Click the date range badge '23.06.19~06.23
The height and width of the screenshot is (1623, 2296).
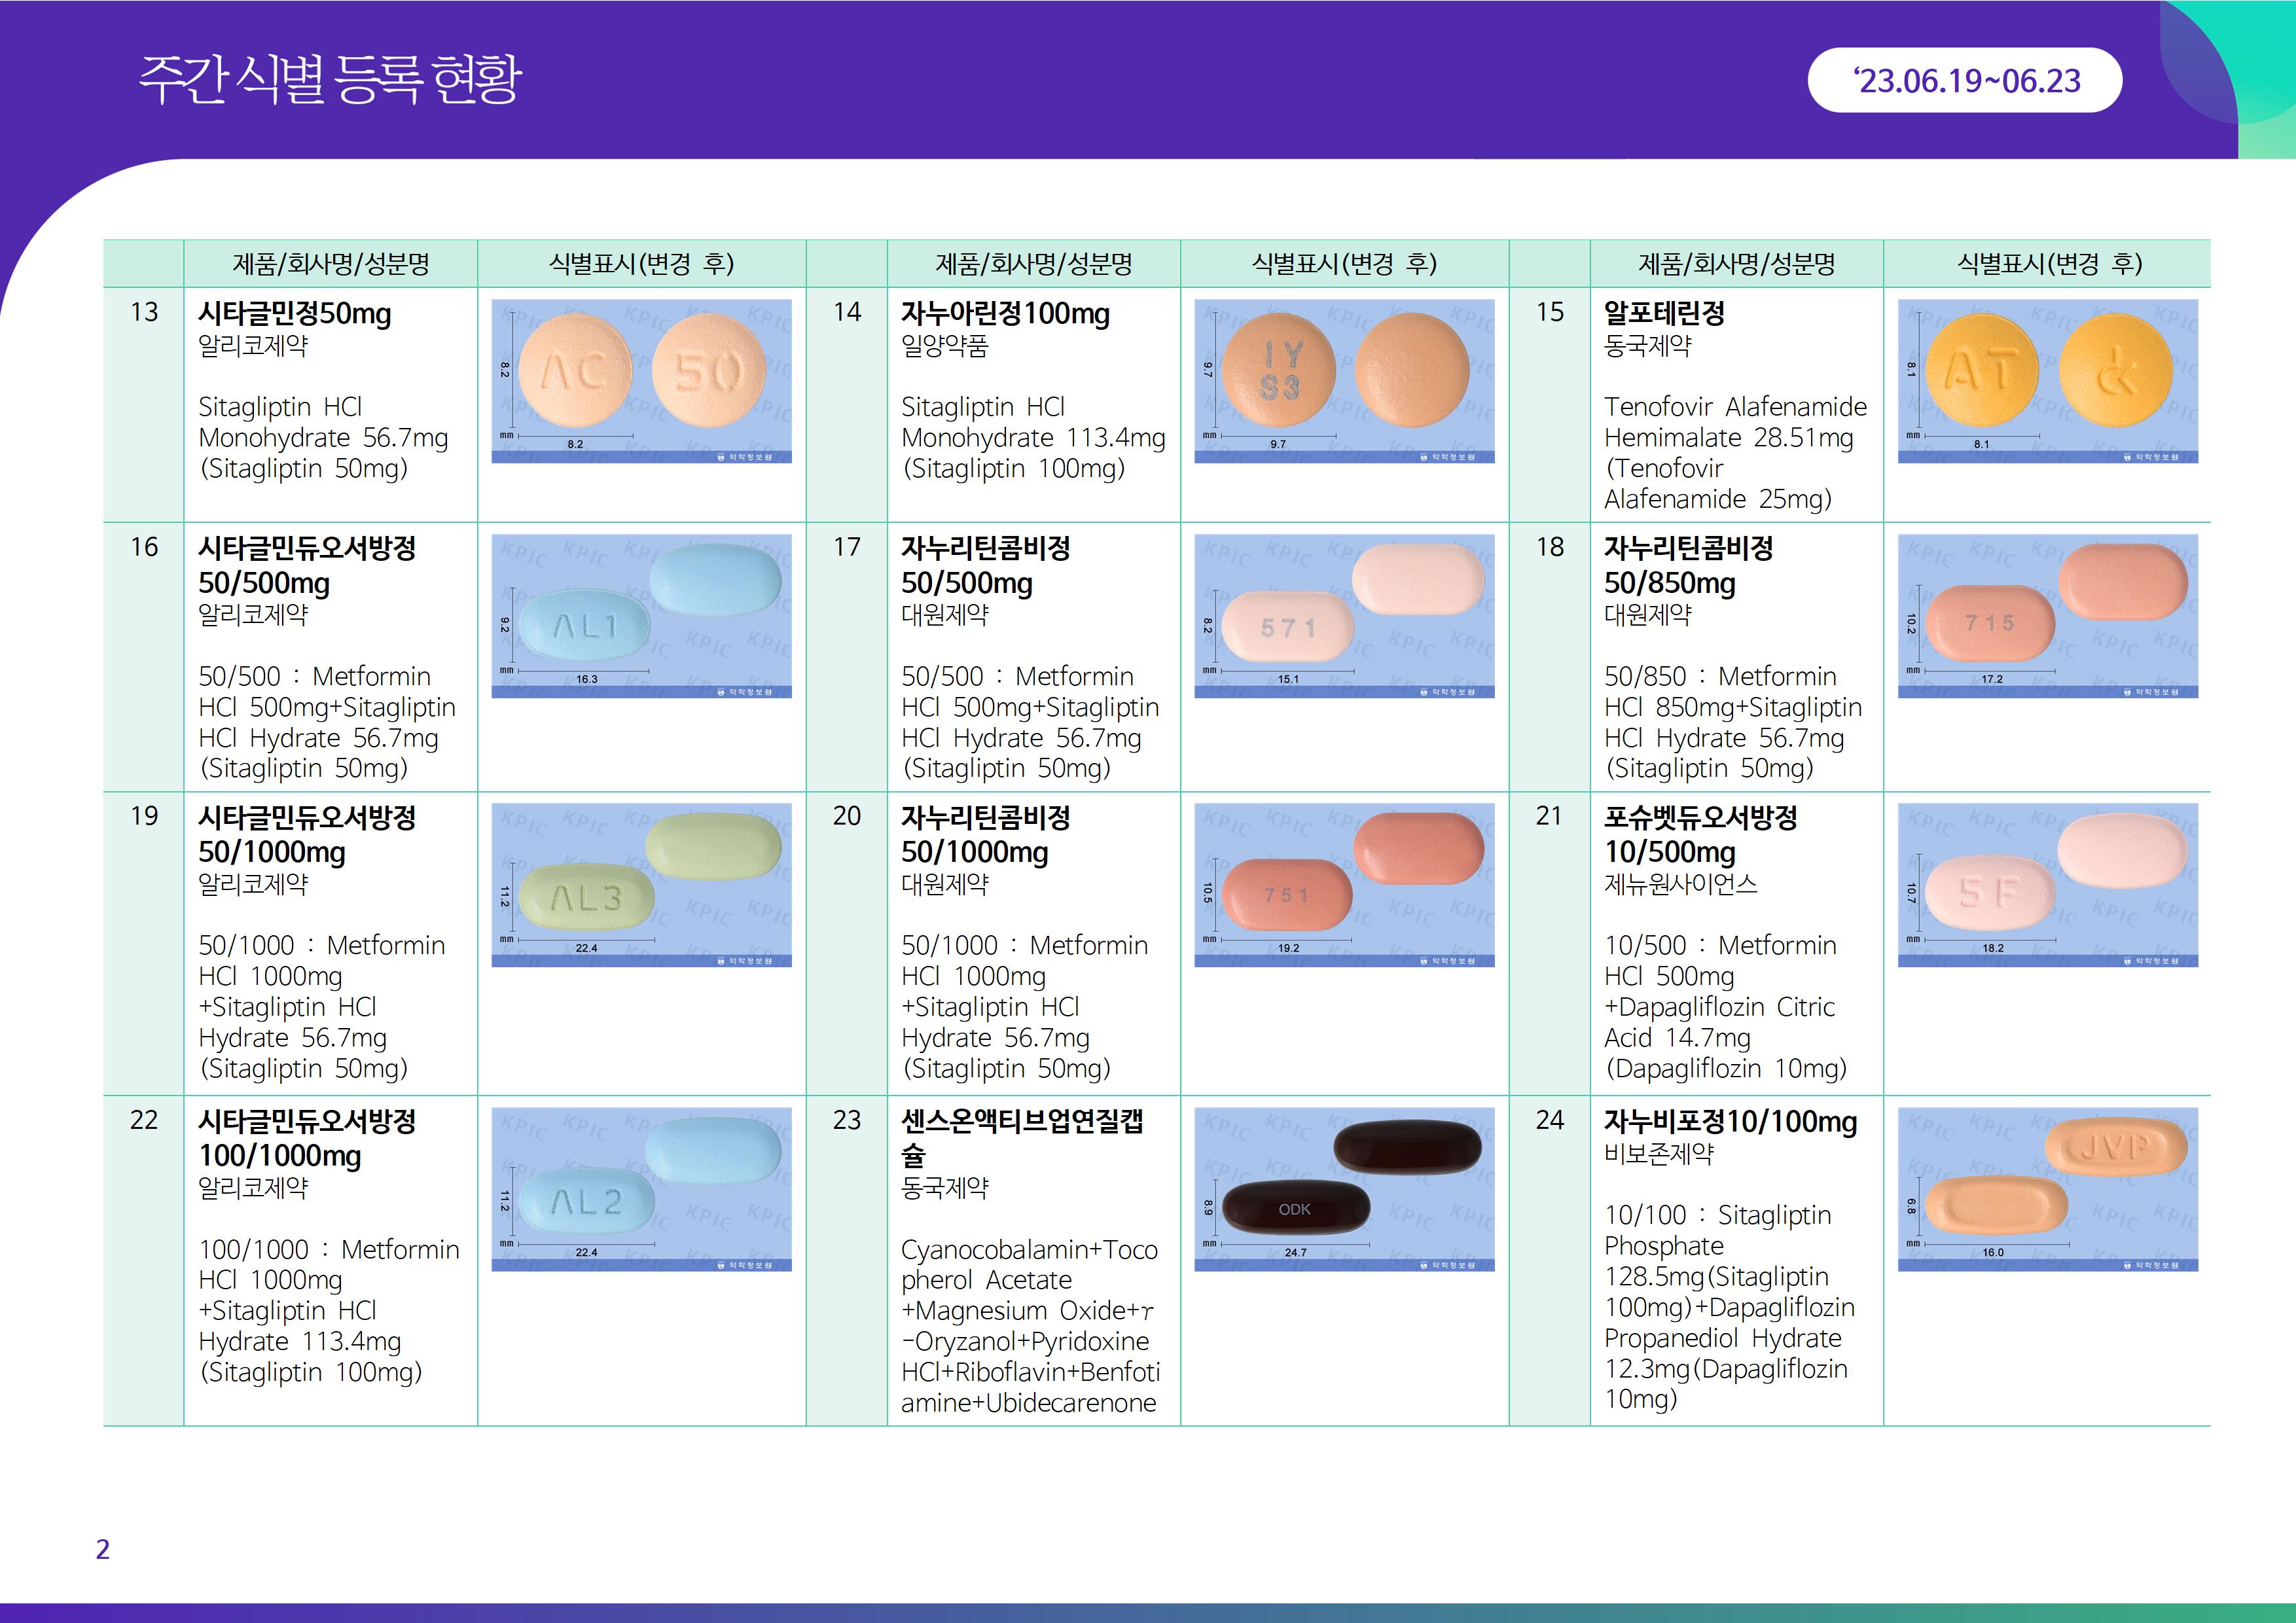pos(1964,80)
